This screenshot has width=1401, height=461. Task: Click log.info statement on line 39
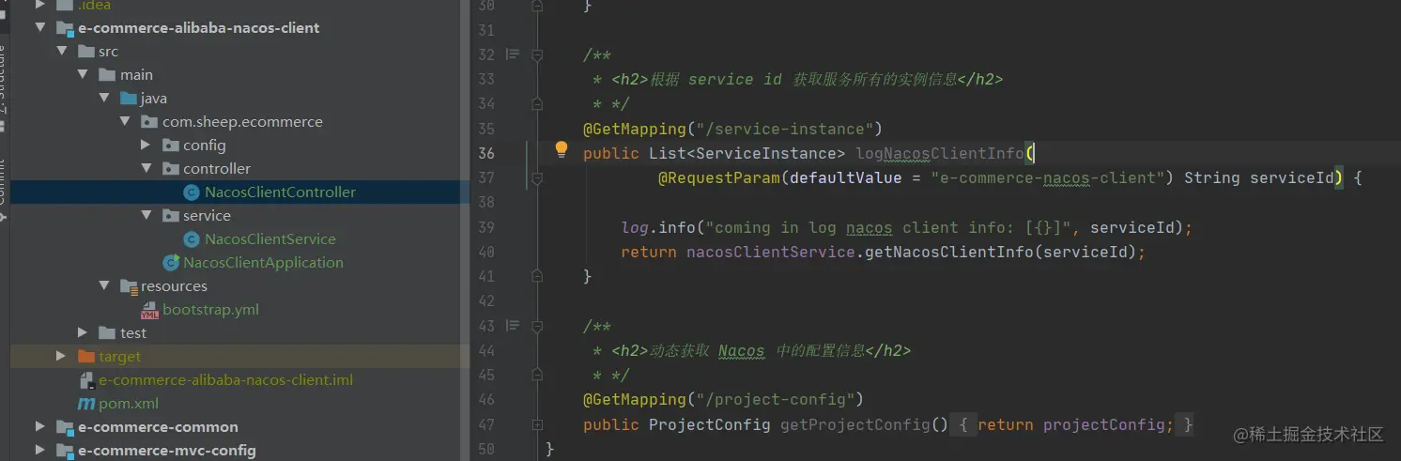906,227
